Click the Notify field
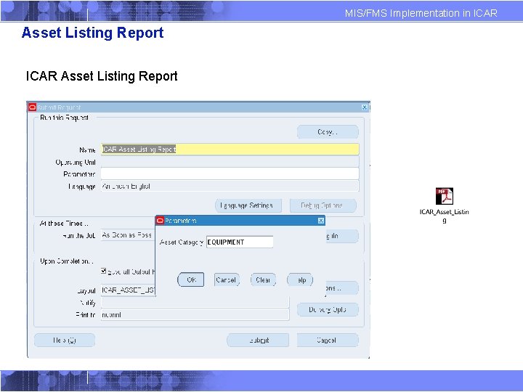The height and width of the screenshot is (392, 523). click(x=195, y=302)
